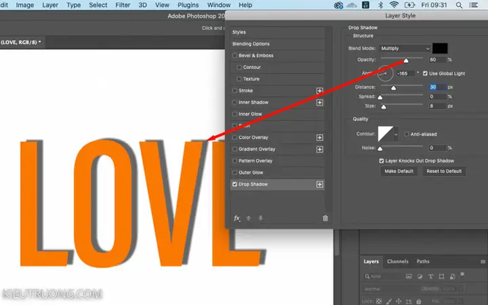Move the effect down with the arrow
Viewport: 488px width, 305px height.
[260, 218]
